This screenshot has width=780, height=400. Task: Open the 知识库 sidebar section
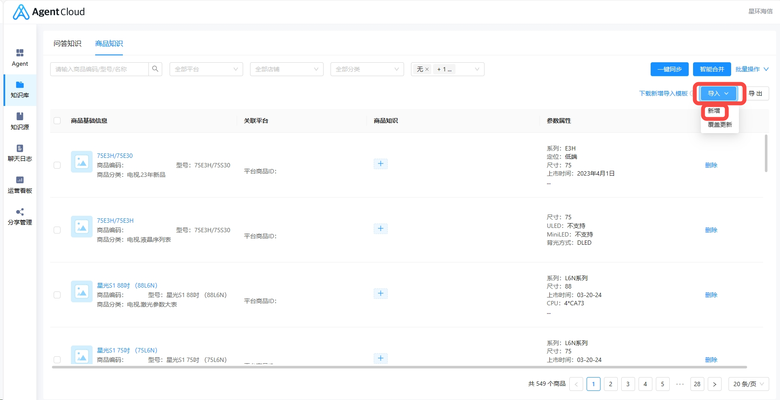pos(20,90)
